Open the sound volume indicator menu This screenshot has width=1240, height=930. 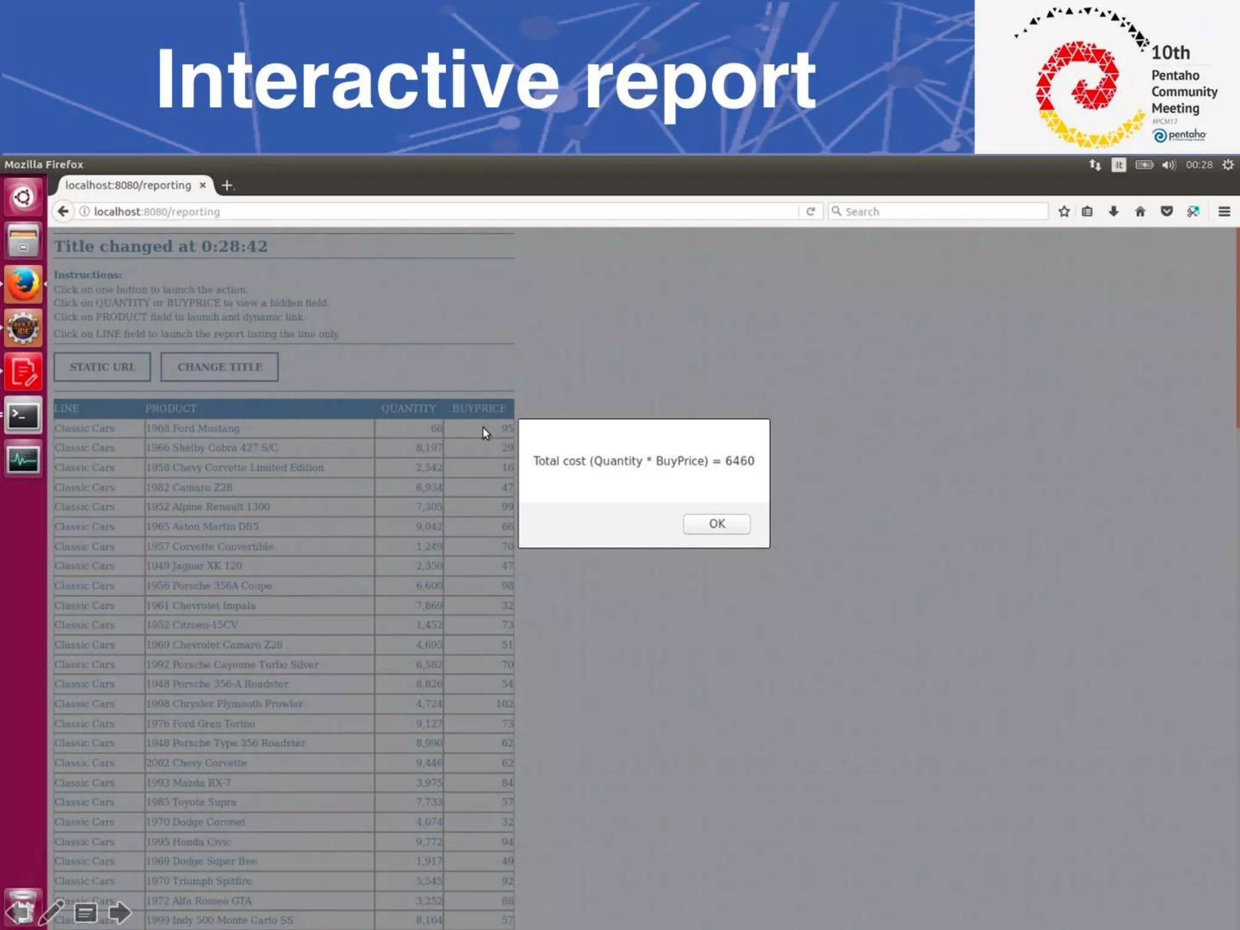coord(1169,165)
